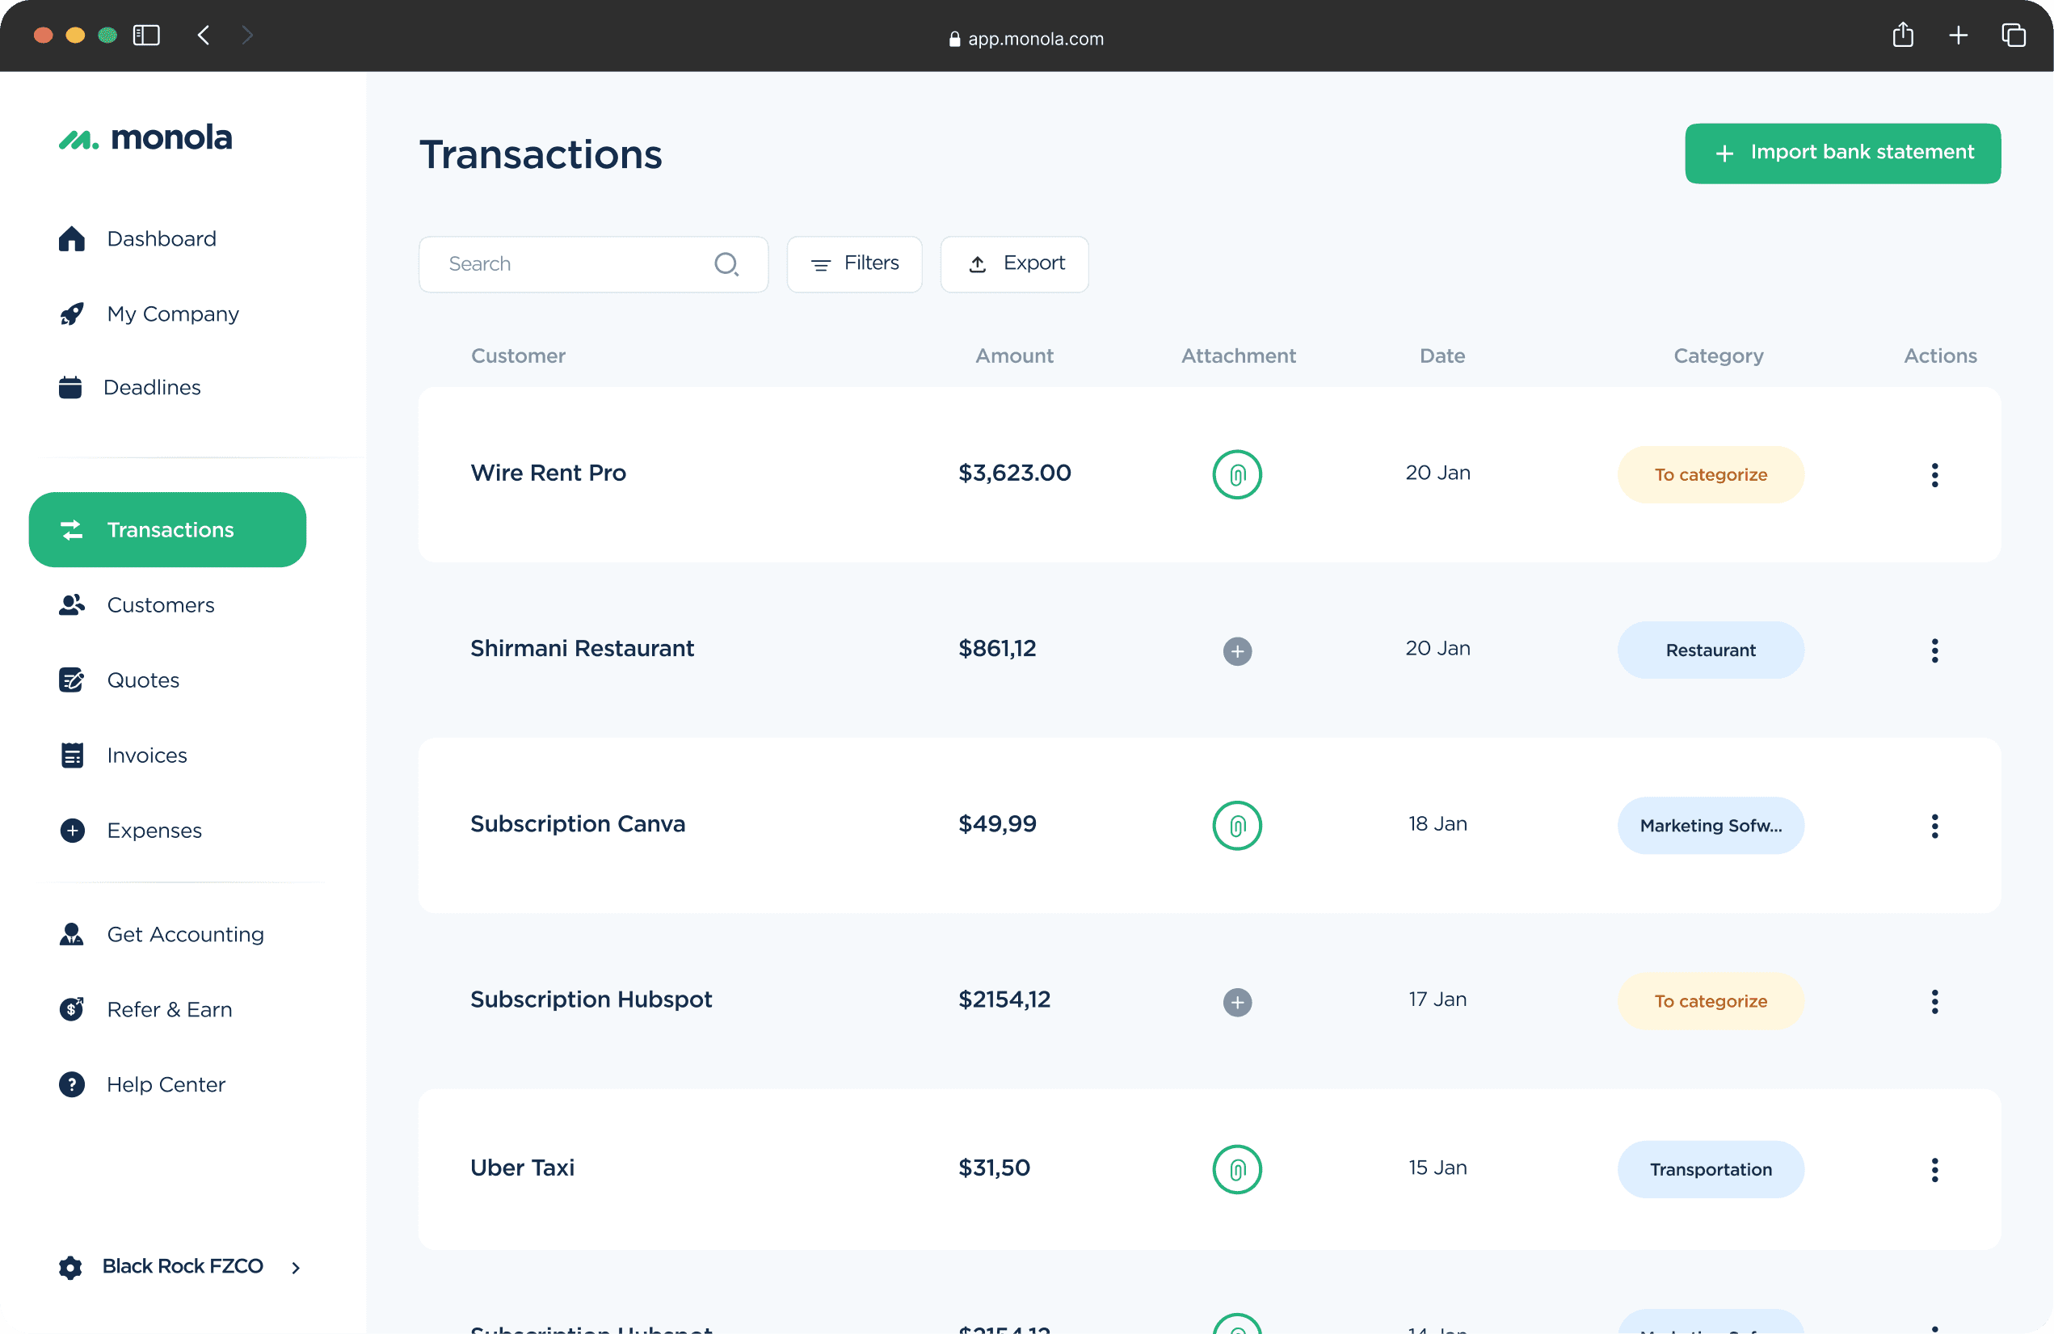The image size is (2054, 1334).
Task: Open attachment for Subscription Canva
Action: (x=1237, y=826)
